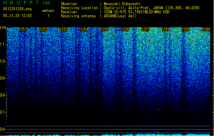Click the Receiving Location value text
Viewport: 214px width, 136px height.
click(152, 8)
